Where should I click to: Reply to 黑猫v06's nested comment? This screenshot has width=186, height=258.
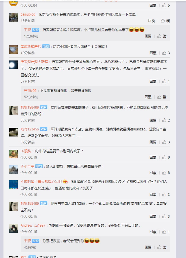point(148,97)
